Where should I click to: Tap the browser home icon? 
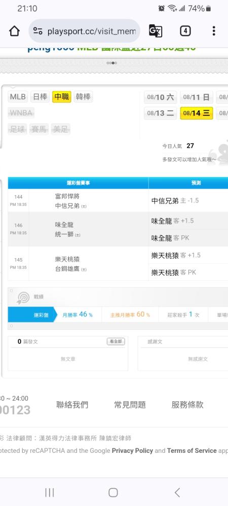(14, 31)
